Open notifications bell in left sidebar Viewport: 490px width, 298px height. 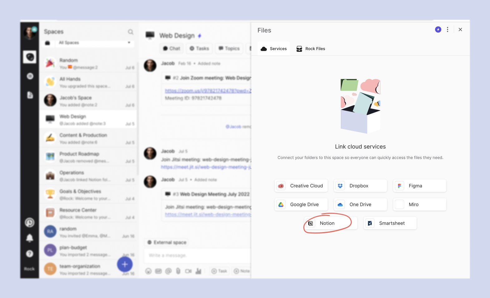tap(30, 238)
